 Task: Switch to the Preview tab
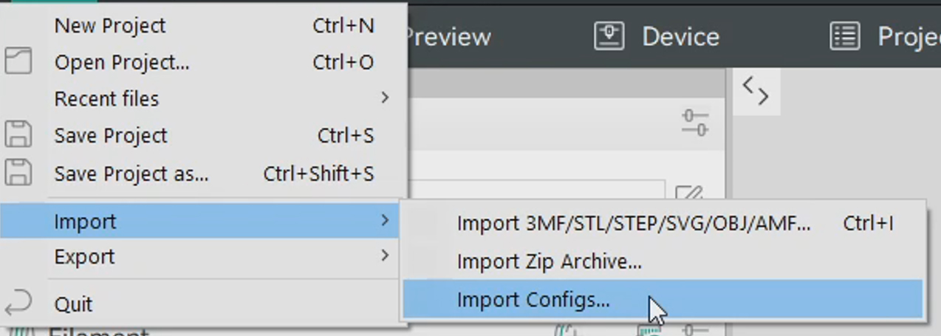[x=448, y=36]
